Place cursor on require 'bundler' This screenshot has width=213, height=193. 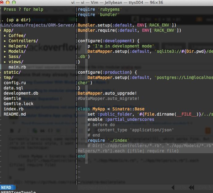pos(98,15)
